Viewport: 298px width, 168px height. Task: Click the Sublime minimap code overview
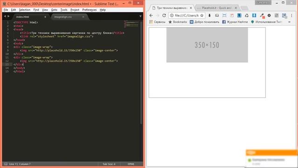pyautogui.click(x=131, y=24)
